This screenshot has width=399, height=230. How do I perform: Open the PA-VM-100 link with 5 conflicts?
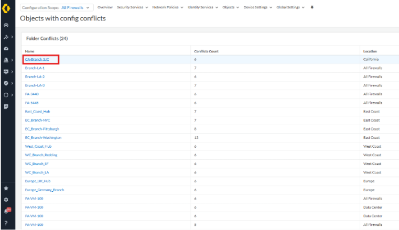coord(34,225)
